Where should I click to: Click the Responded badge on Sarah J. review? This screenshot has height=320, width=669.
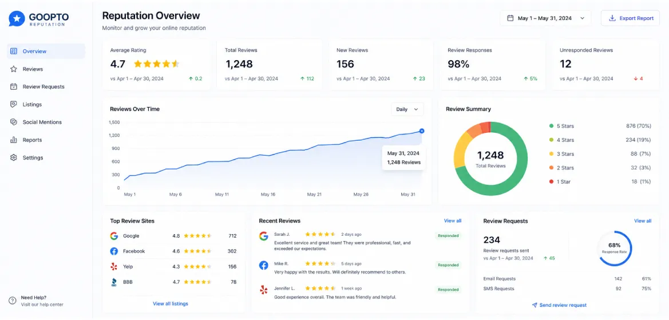coord(448,235)
